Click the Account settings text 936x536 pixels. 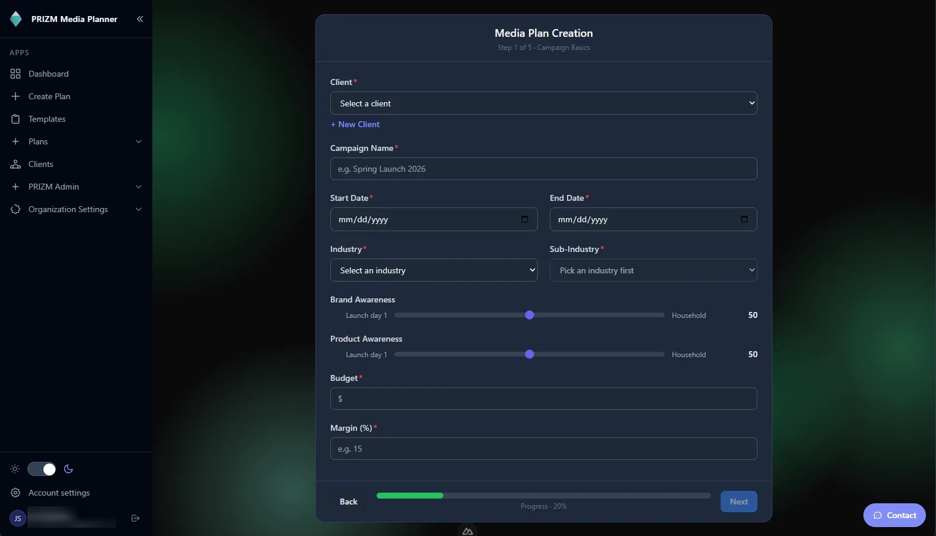[x=59, y=493]
